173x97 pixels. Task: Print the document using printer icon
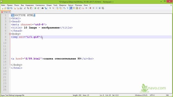pos(21,8)
